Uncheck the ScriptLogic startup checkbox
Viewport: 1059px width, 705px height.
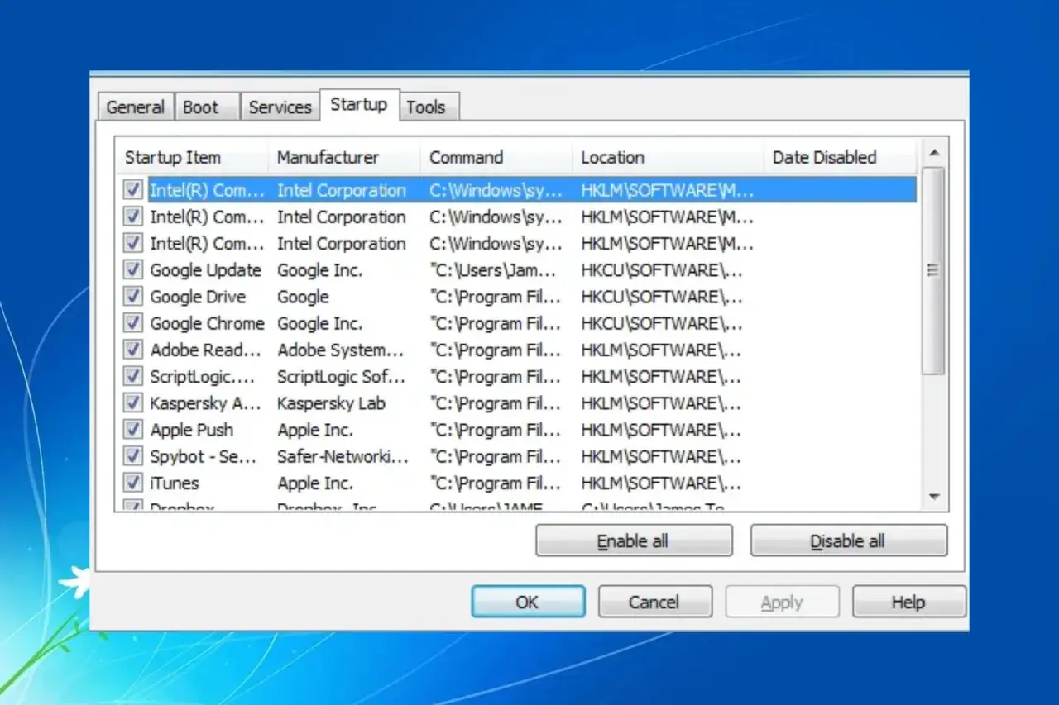click(x=133, y=376)
